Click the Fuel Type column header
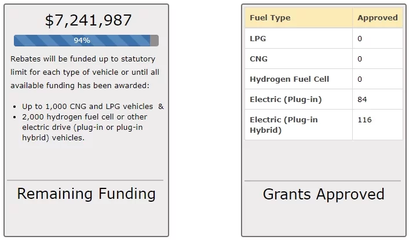This screenshot has width=413, height=240. [270, 18]
